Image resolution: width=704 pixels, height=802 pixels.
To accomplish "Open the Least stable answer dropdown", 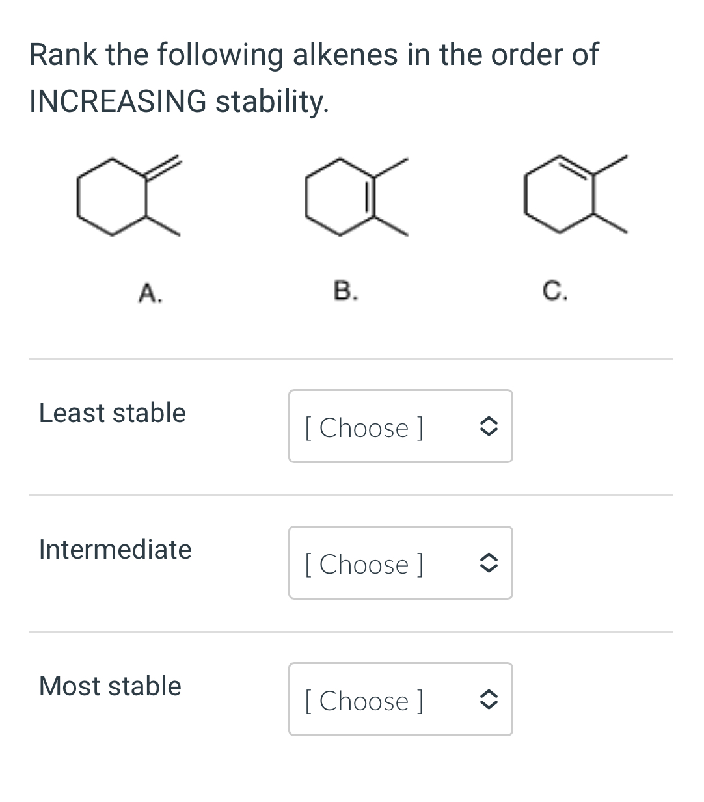I will click(x=399, y=427).
